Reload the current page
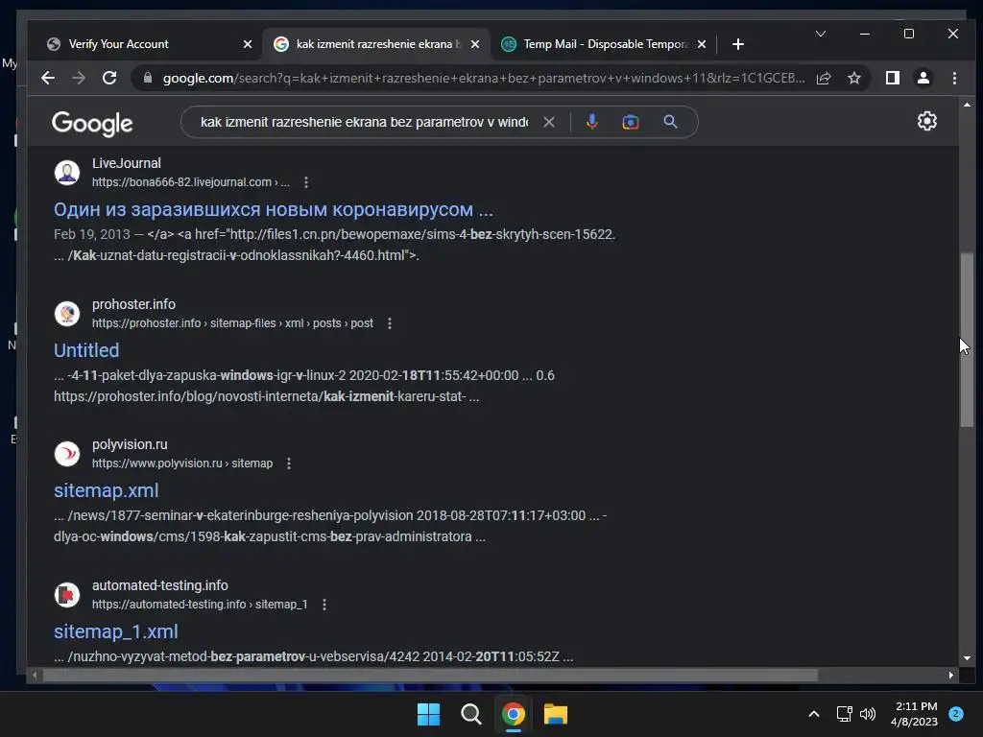983x737 pixels. (x=109, y=78)
